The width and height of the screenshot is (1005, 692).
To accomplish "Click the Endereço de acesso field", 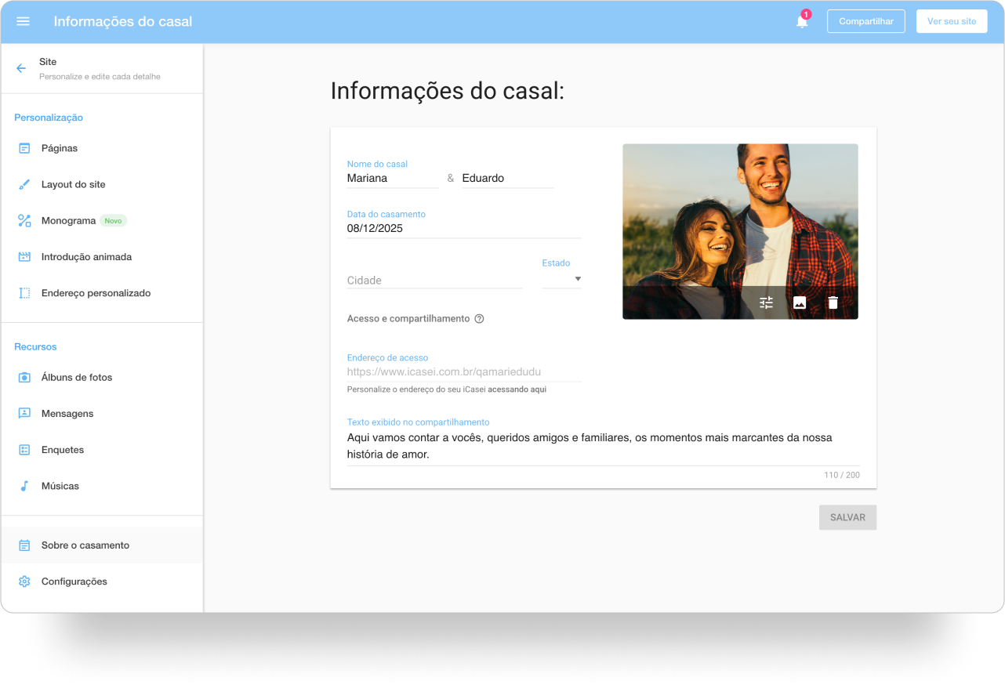I will point(464,372).
